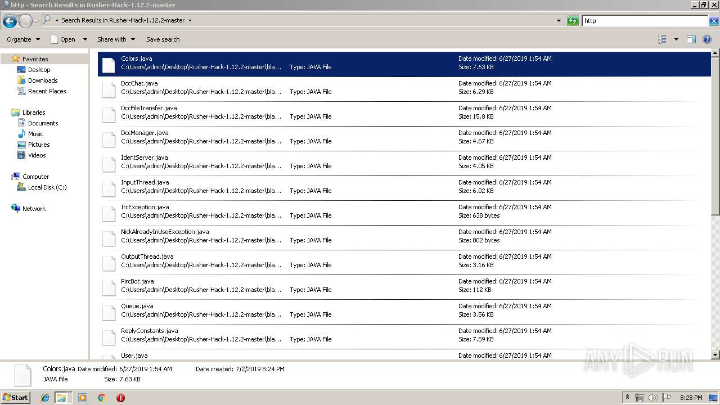Click the Help question mark icon
The image size is (720, 405).
(708, 39)
